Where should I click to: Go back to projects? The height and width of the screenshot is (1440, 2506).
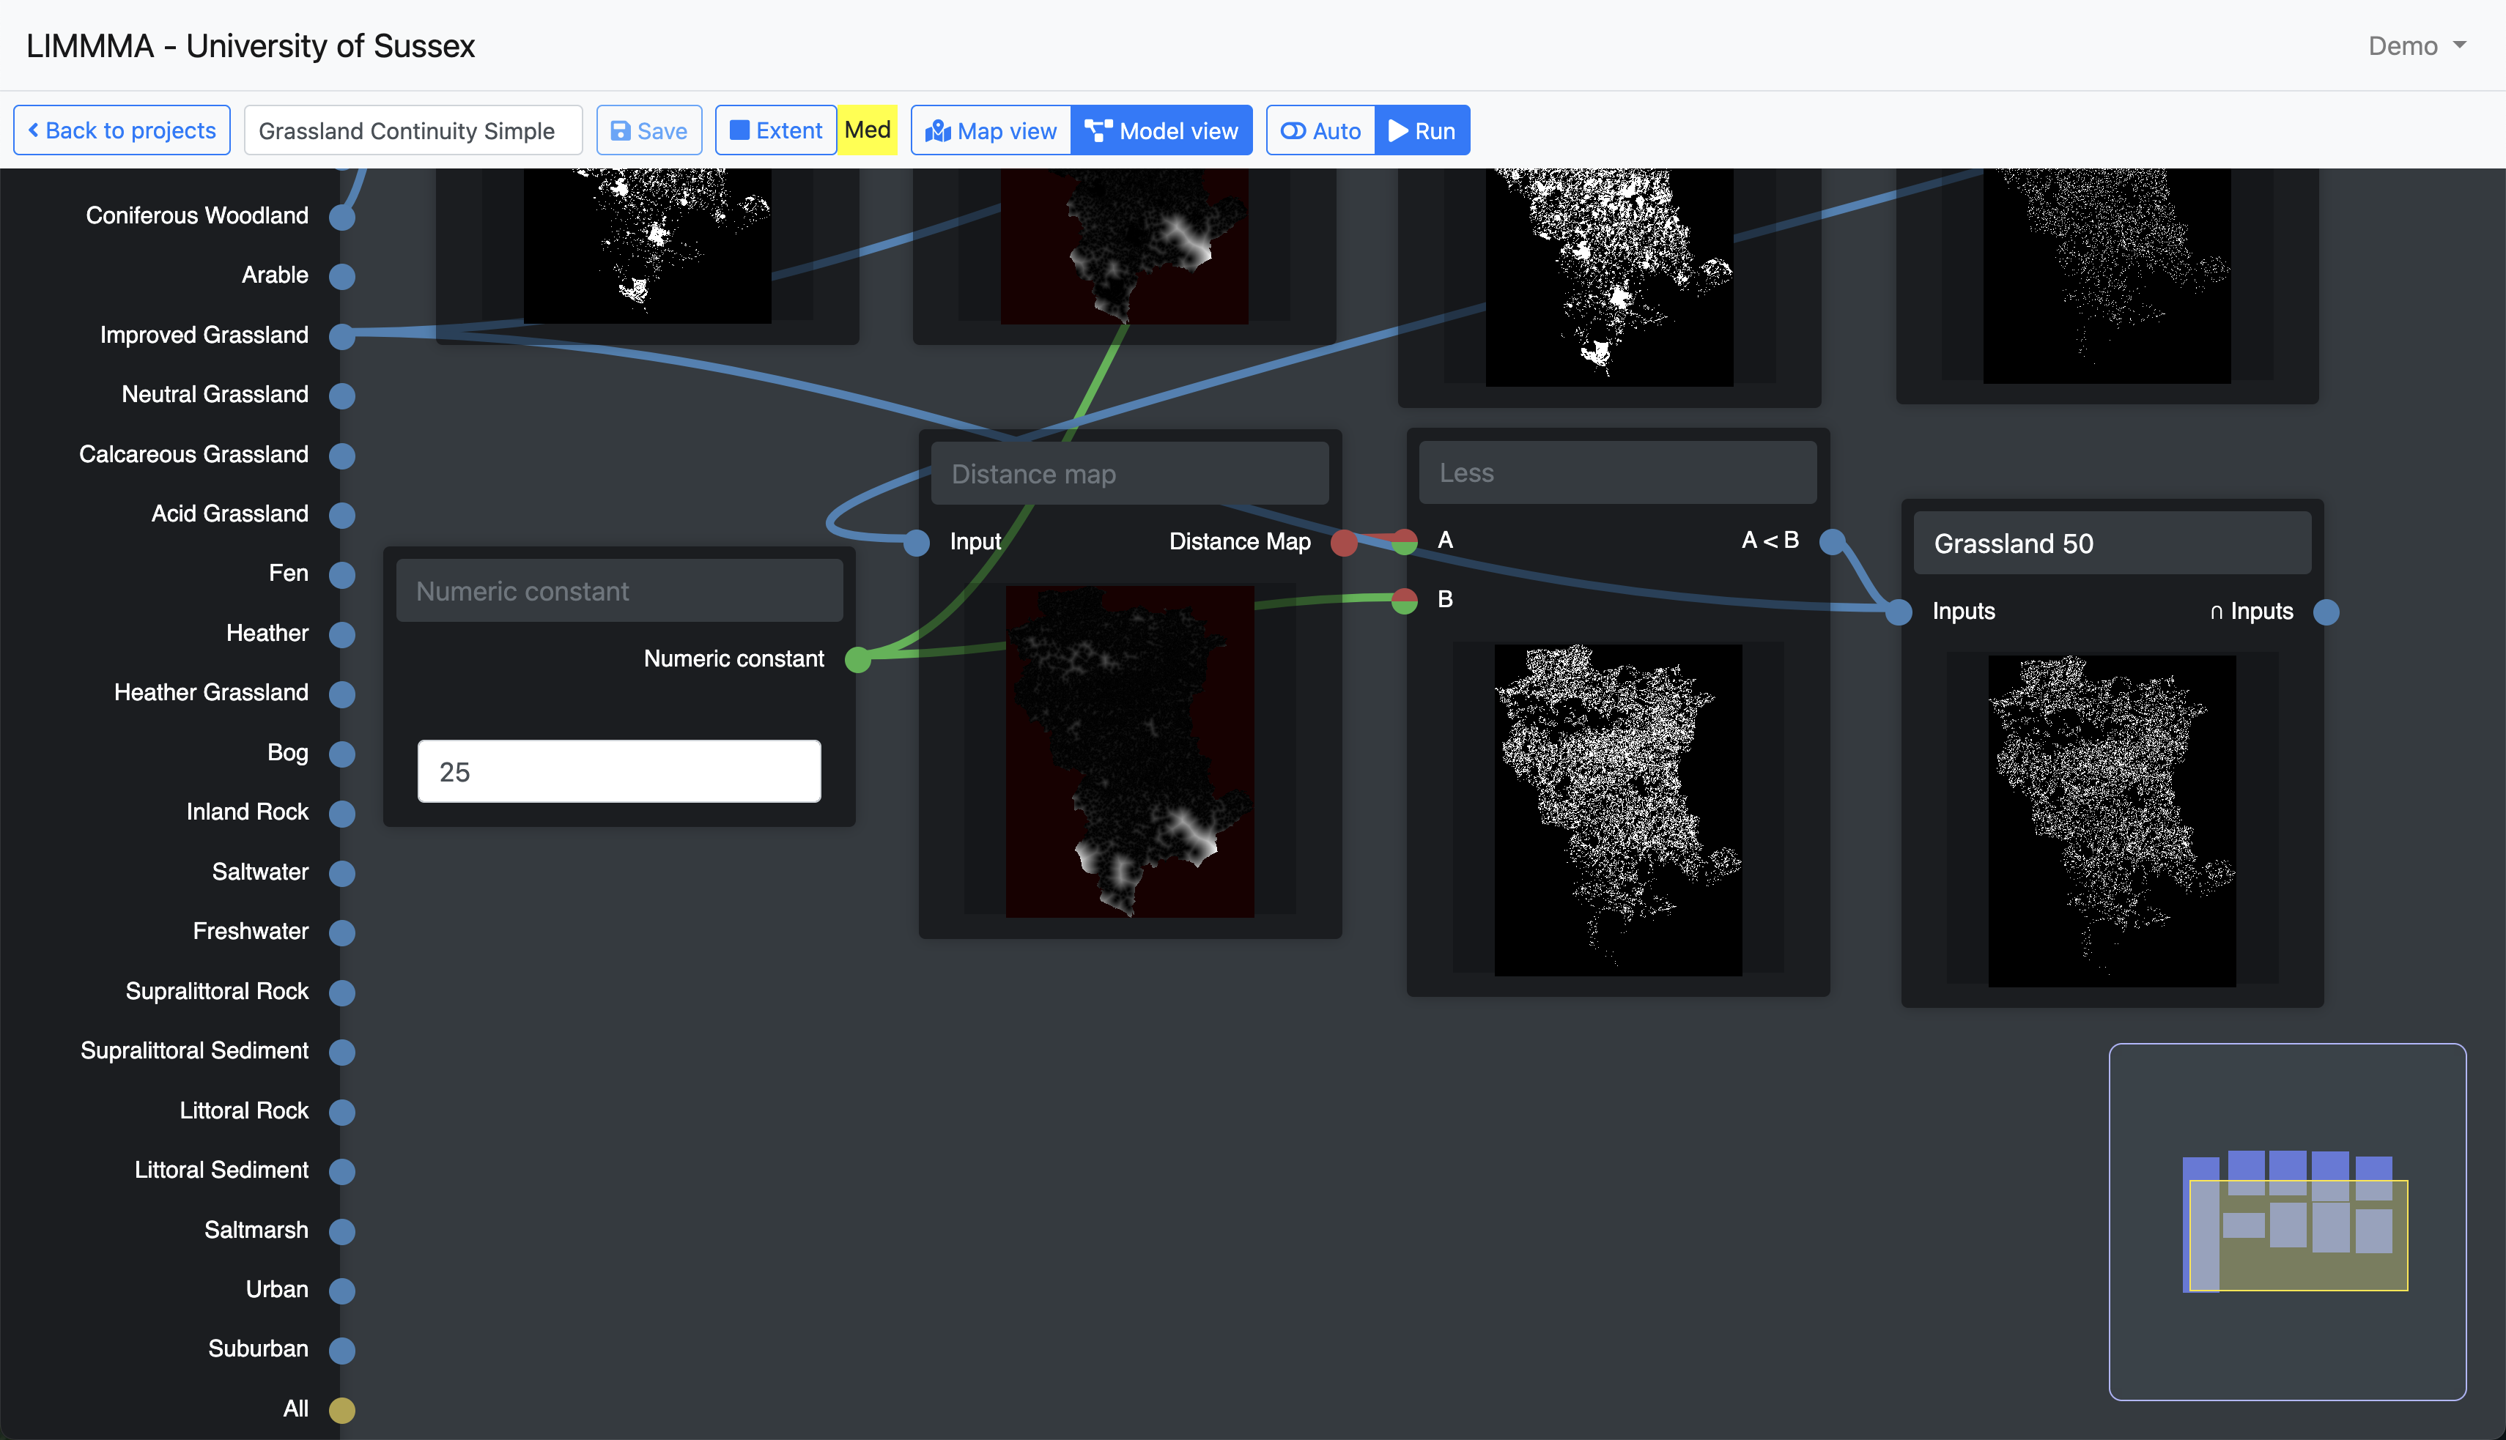click(122, 130)
